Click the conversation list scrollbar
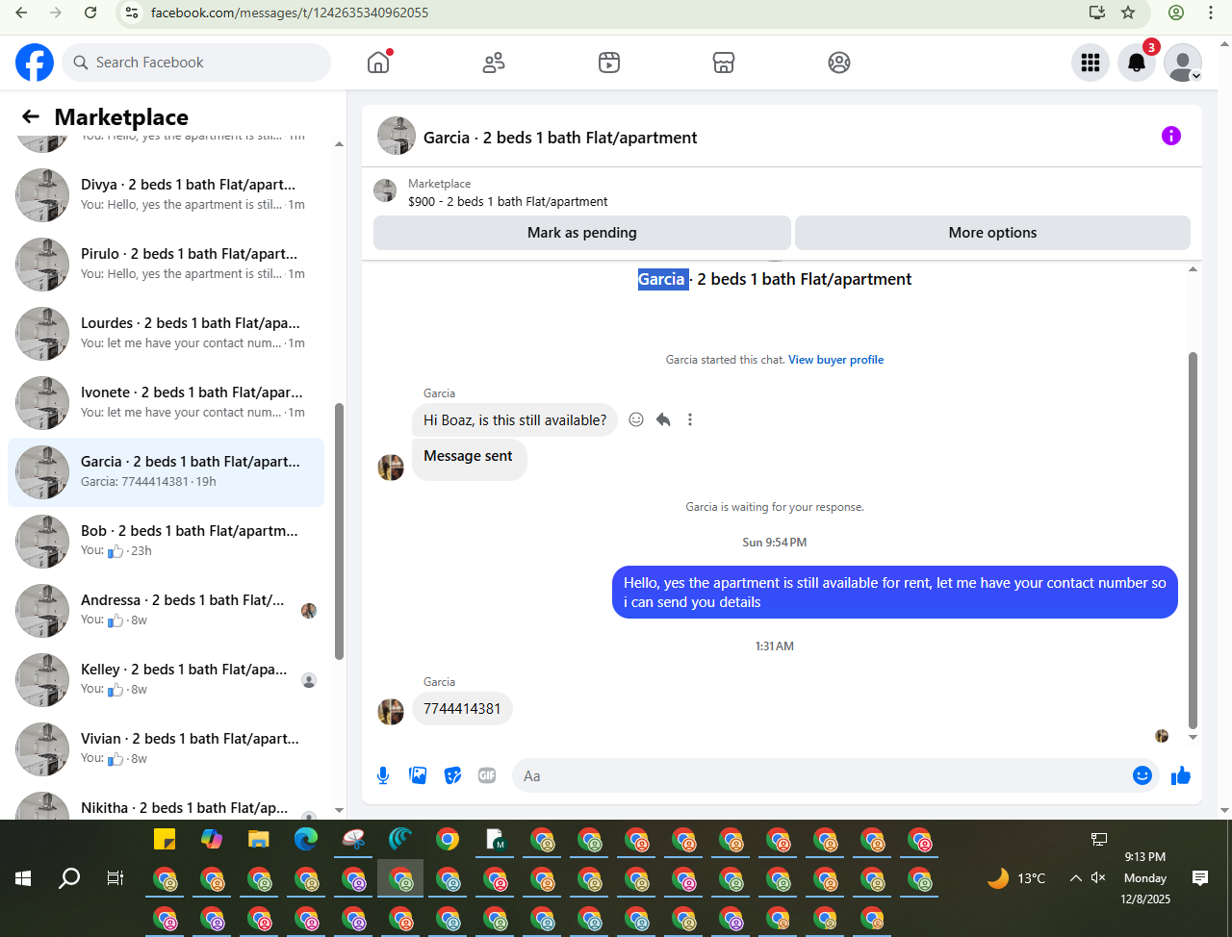Viewport: 1232px width, 937px height. pyautogui.click(x=339, y=531)
